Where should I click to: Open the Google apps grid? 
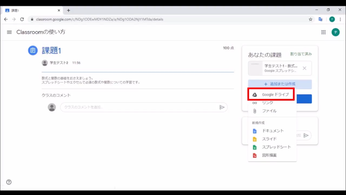pos(323,32)
